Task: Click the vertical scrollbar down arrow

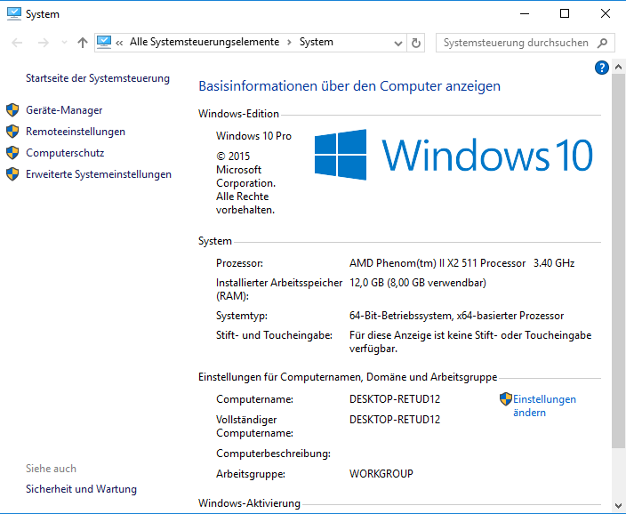Action: [618, 505]
